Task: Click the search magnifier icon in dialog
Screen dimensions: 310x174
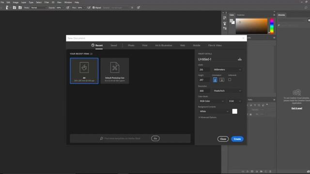Action: tap(101, 139)
